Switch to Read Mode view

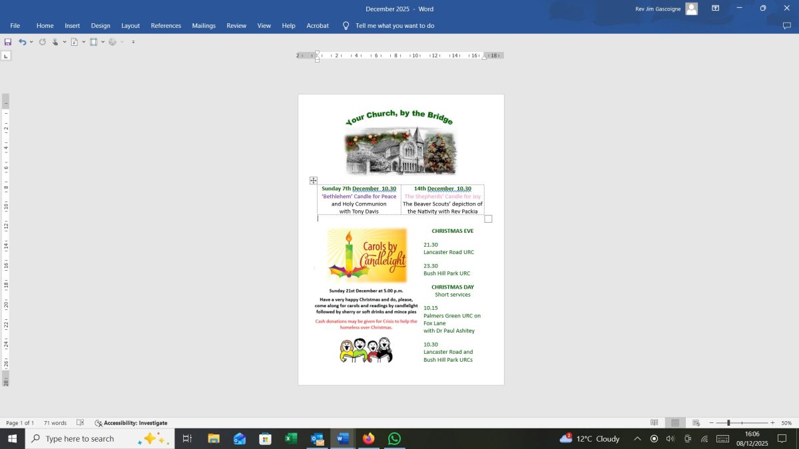click(x=655, y=423)
